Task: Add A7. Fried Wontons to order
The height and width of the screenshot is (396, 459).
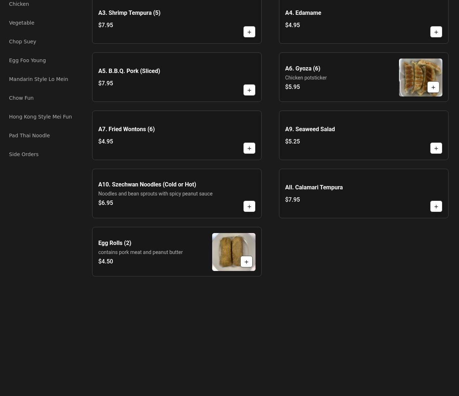Action: click(249, 148)
